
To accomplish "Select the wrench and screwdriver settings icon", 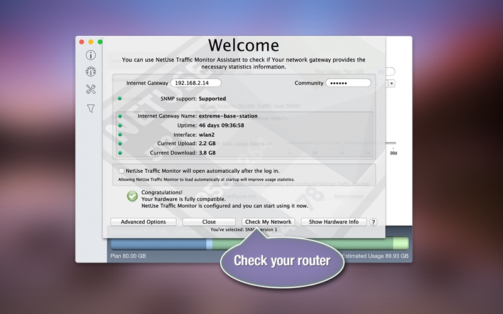I will pyautogui.click(x=91, y=90).
